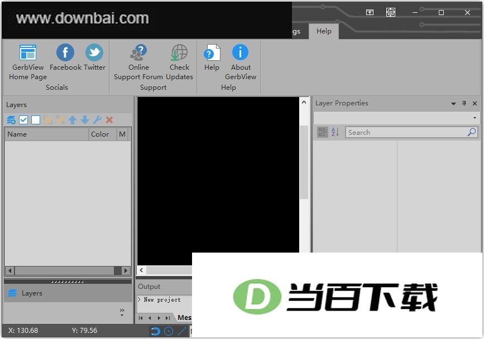Image resolution: width=484 pixels, height=339 pixels.
Task: Switch properties to categorized view
Action: click(323, 132)
